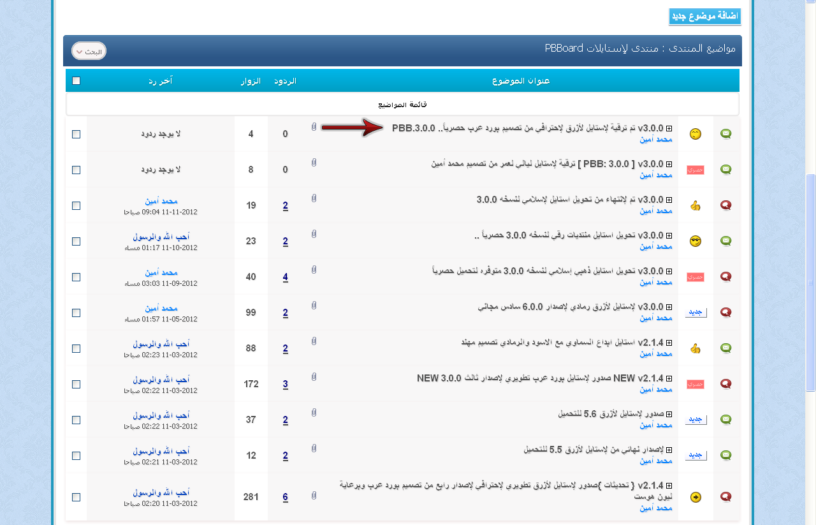Toggle the select-all checkbox in table header

76,81
